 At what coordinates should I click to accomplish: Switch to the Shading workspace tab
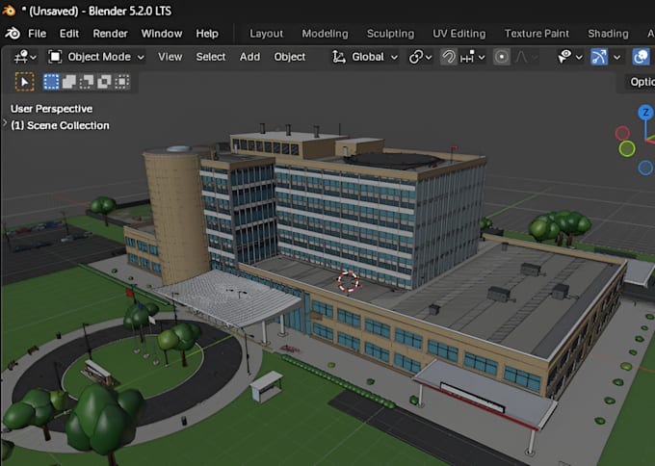point(608,34)
